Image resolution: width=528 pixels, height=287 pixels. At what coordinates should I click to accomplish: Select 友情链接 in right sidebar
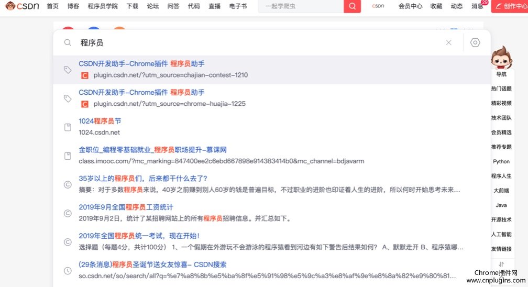coord(501,249)
